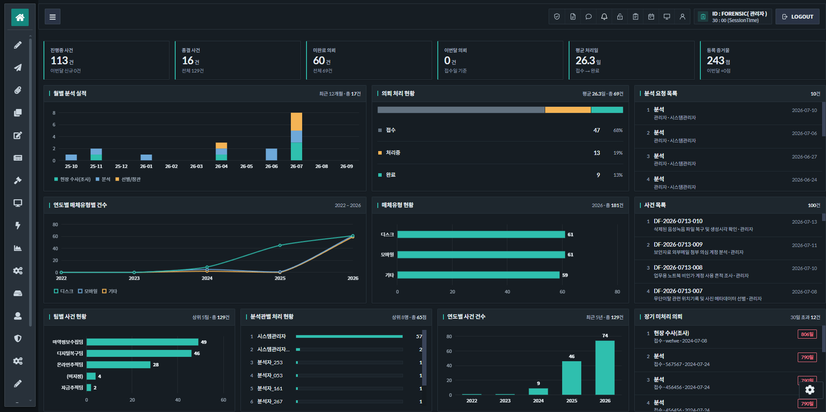Click the LOGOUT button

click(798, 17)
